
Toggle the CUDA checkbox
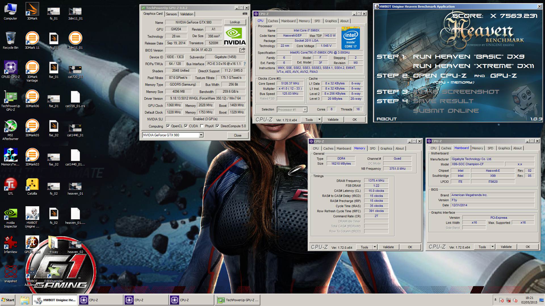tap(186, 126)
